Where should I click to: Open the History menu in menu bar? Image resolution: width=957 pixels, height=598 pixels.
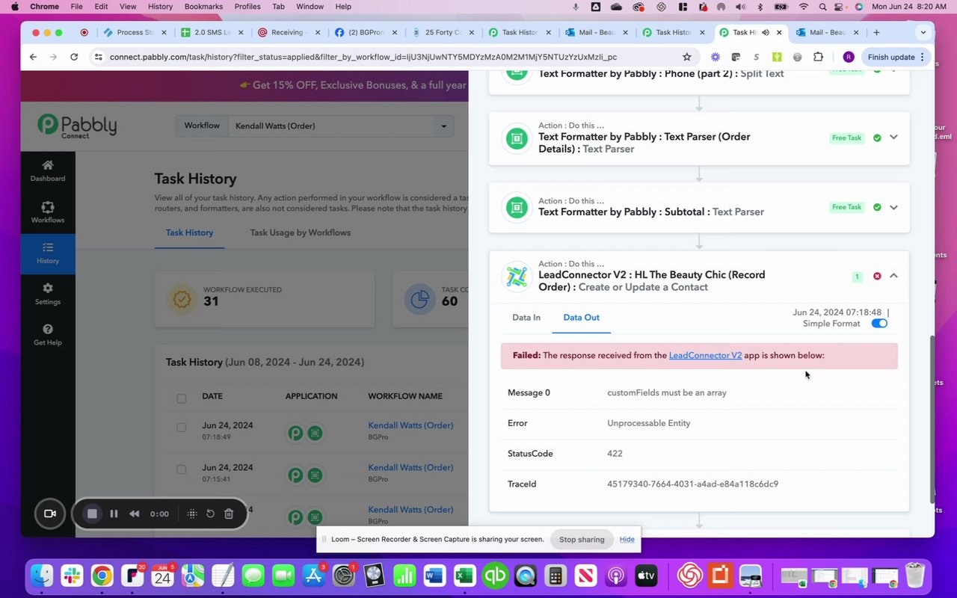click(x=160, y=7)
